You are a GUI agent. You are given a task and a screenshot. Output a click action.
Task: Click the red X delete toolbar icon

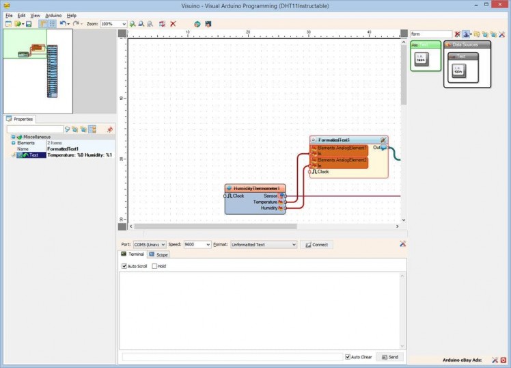pyautogui.click(x=173, y=24)
